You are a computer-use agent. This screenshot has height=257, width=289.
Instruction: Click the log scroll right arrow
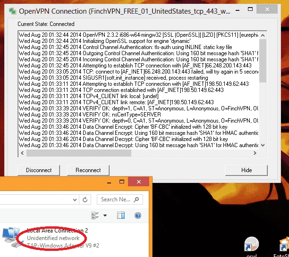coord(255,153)
